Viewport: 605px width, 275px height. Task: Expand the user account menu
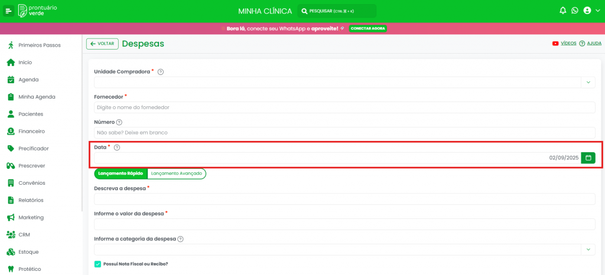click(x=591, y=11)
